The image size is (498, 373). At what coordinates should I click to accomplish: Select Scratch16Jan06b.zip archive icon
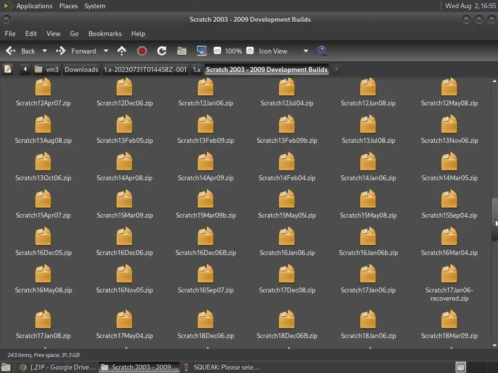(x=368, y=236)
